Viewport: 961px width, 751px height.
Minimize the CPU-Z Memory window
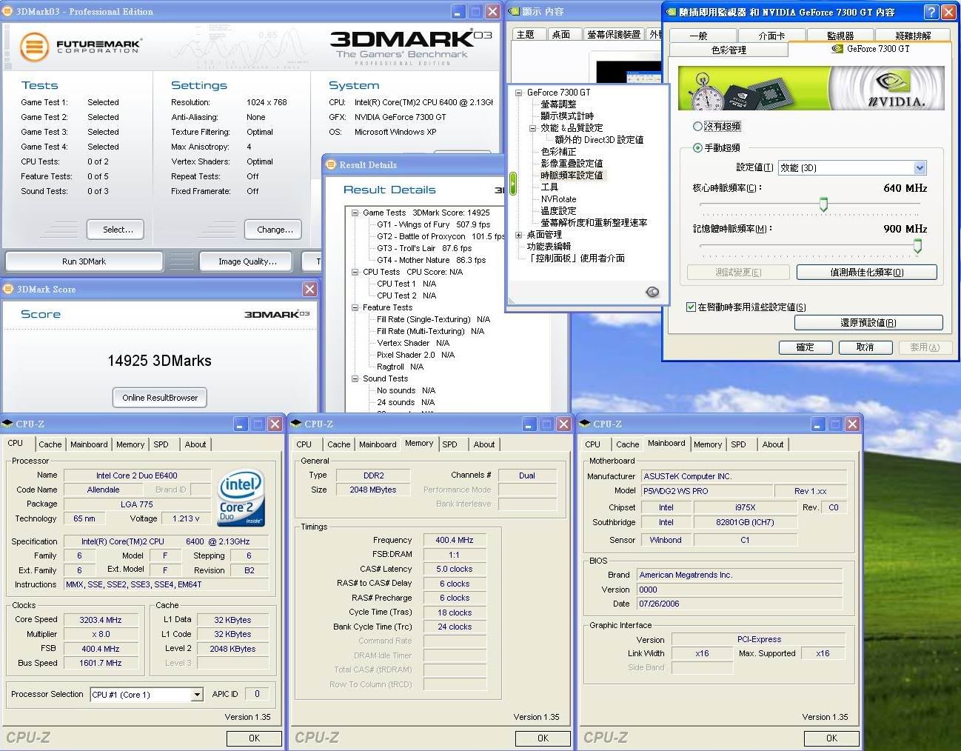pos(530,424)
